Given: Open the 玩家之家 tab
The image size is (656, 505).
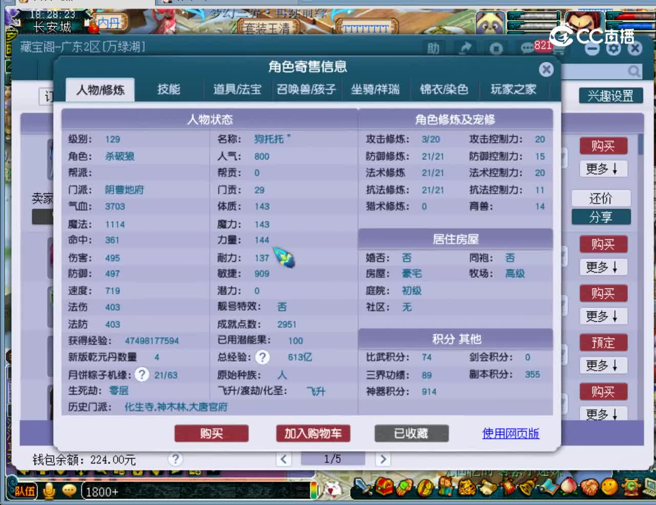Looking at the screenshot, I should [x=513, y=89].
